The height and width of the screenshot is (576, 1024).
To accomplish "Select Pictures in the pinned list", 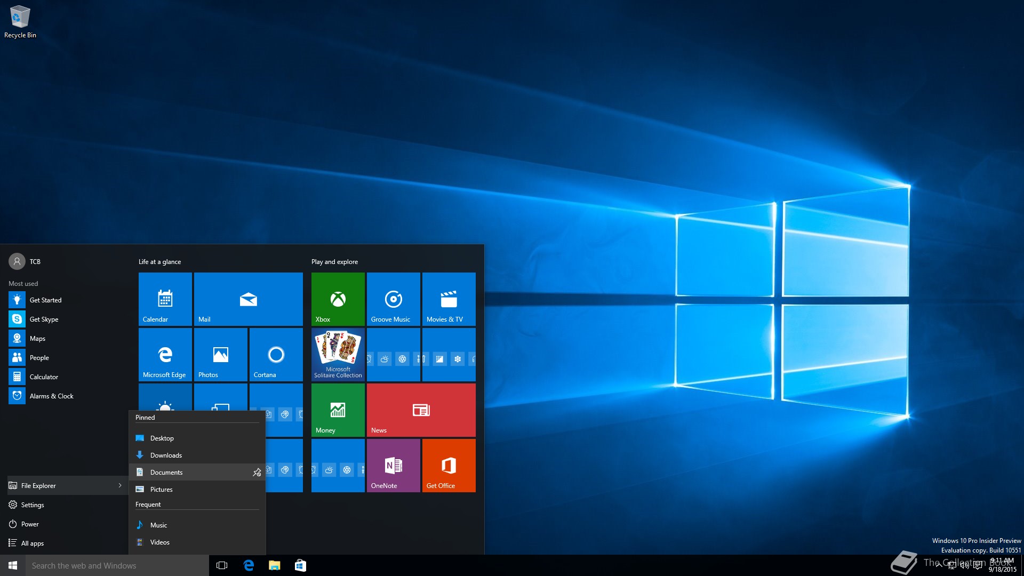I will 197,489.
